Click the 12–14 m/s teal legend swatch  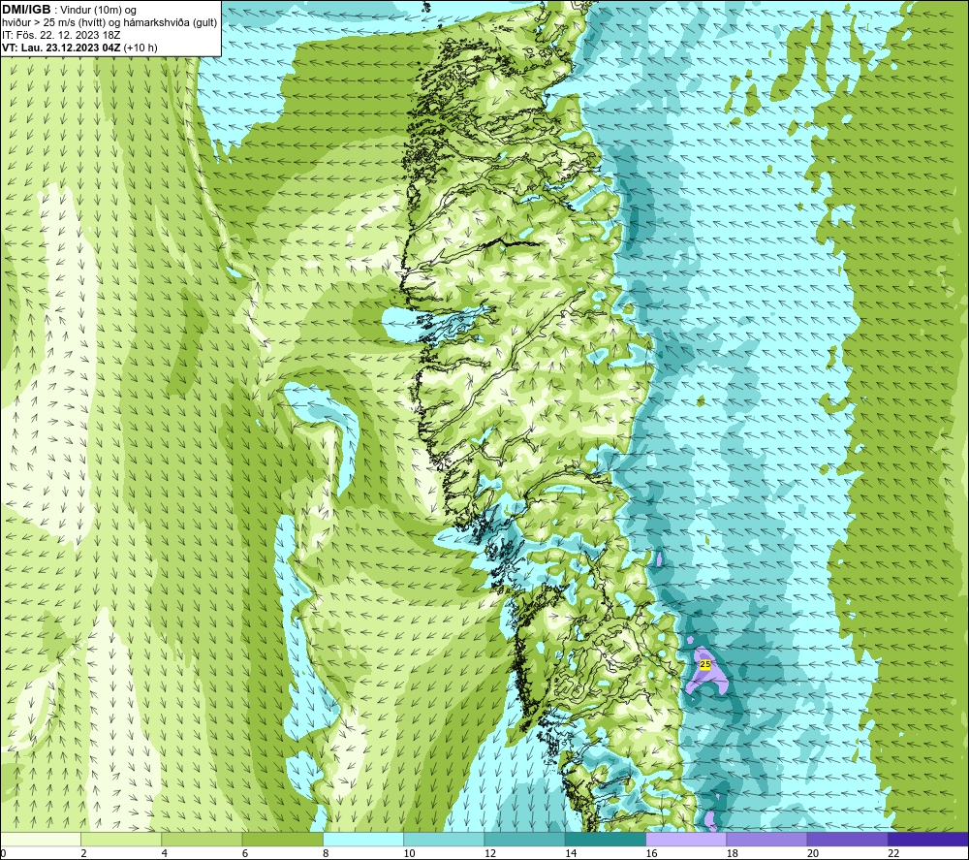524,839
